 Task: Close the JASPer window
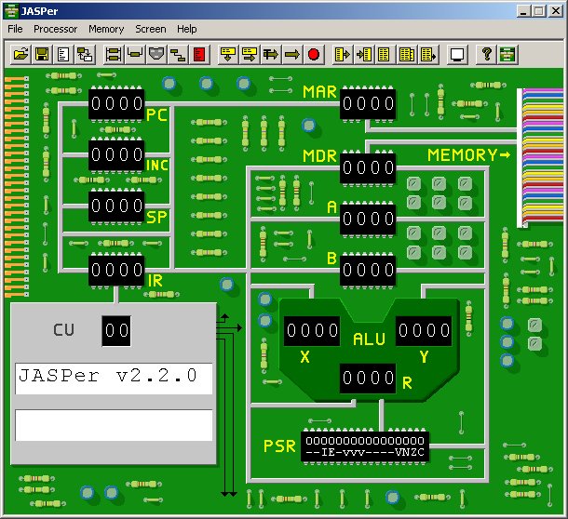coord(556,11)
